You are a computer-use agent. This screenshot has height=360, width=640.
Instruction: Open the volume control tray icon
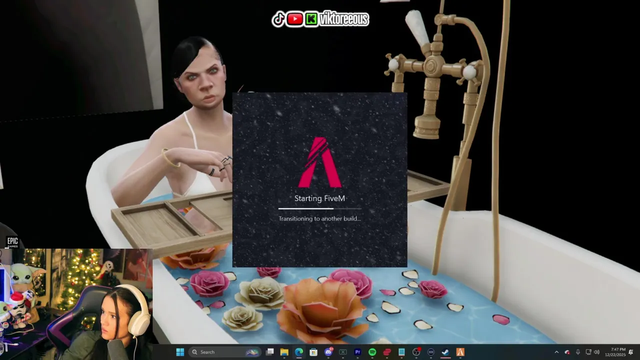pyautogui.click(x=596, y=352)
